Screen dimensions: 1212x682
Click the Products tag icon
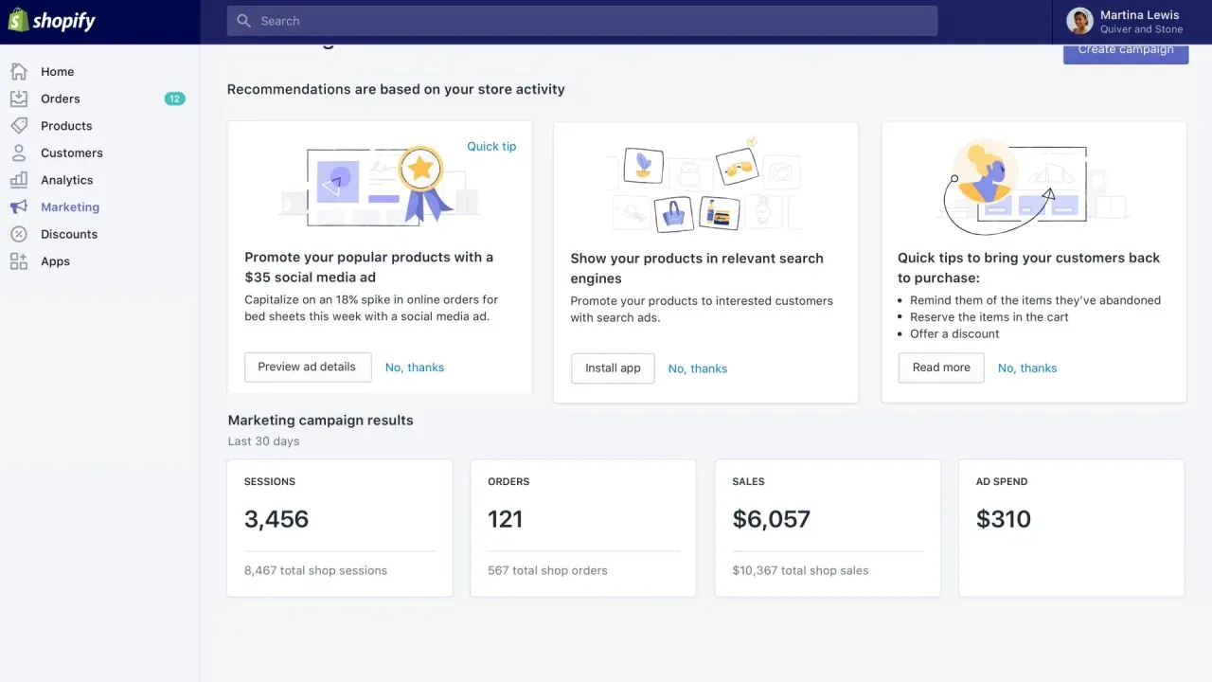point(20,125)
